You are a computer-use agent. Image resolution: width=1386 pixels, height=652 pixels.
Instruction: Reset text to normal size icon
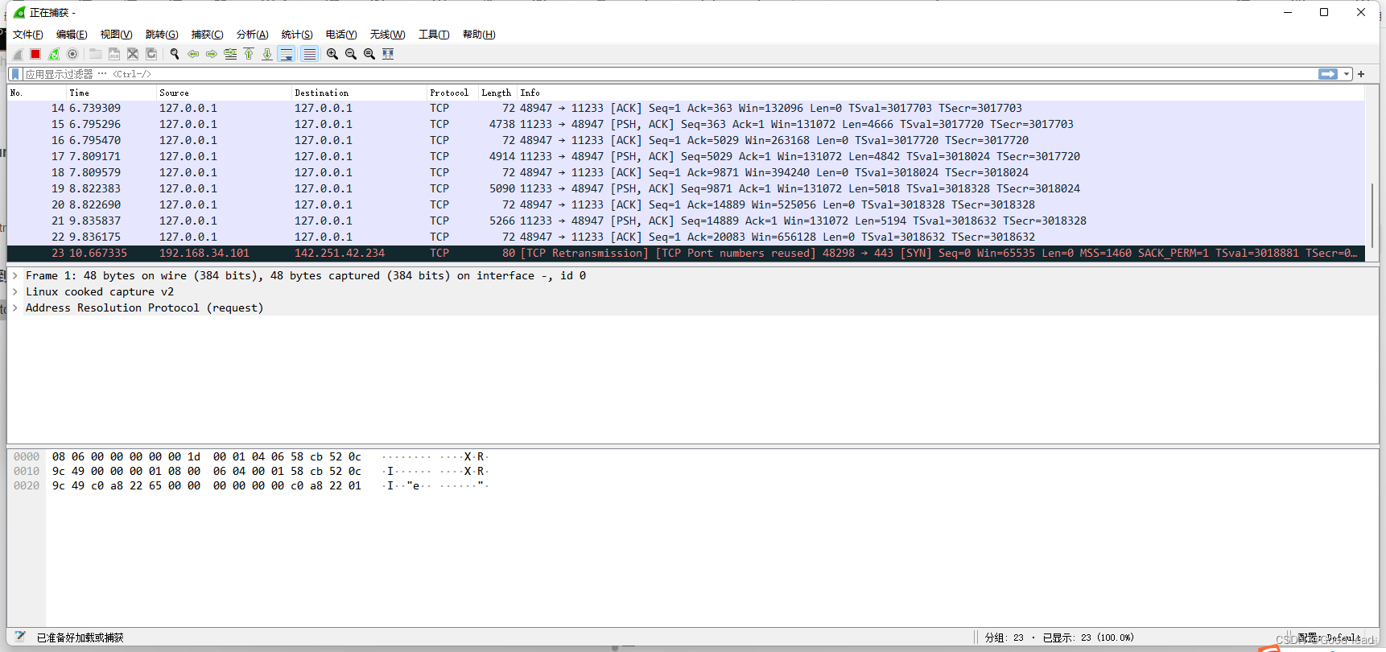[369, 54]
